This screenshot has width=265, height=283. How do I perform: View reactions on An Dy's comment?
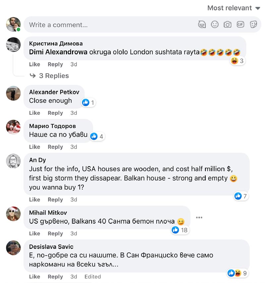[x=241, y=196]
